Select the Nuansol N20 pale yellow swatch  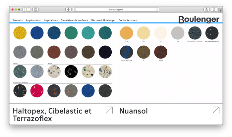point(144,33)
